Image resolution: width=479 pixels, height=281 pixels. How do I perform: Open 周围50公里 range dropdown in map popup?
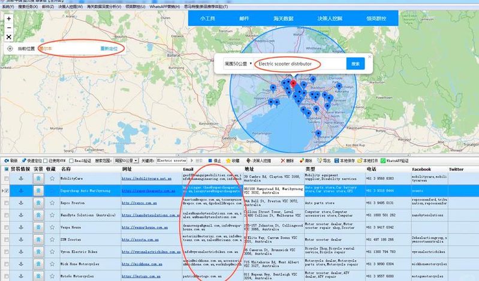238,64
